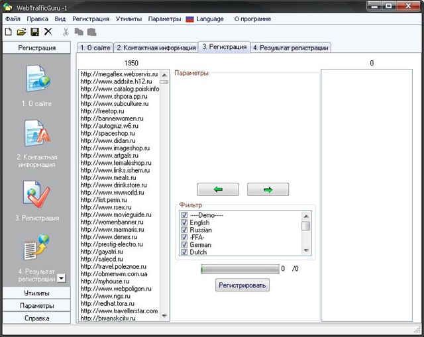Expand the sidebar's small down-arrow button

[62, 278]
